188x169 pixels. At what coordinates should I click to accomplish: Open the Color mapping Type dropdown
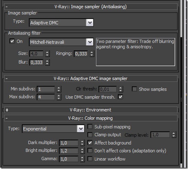(x=53, y=129)
